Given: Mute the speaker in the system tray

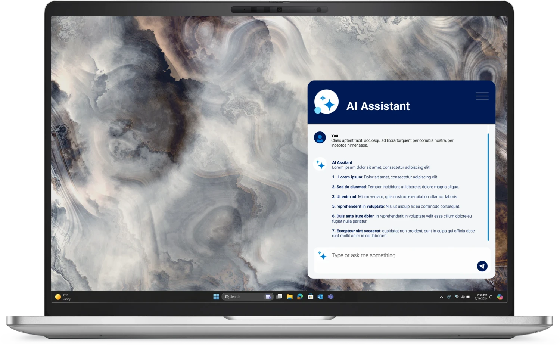Looking at the screenshot, I should coord(463,296).
